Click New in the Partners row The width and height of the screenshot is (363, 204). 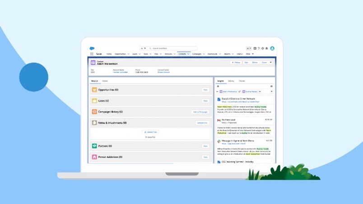(205, 146)
